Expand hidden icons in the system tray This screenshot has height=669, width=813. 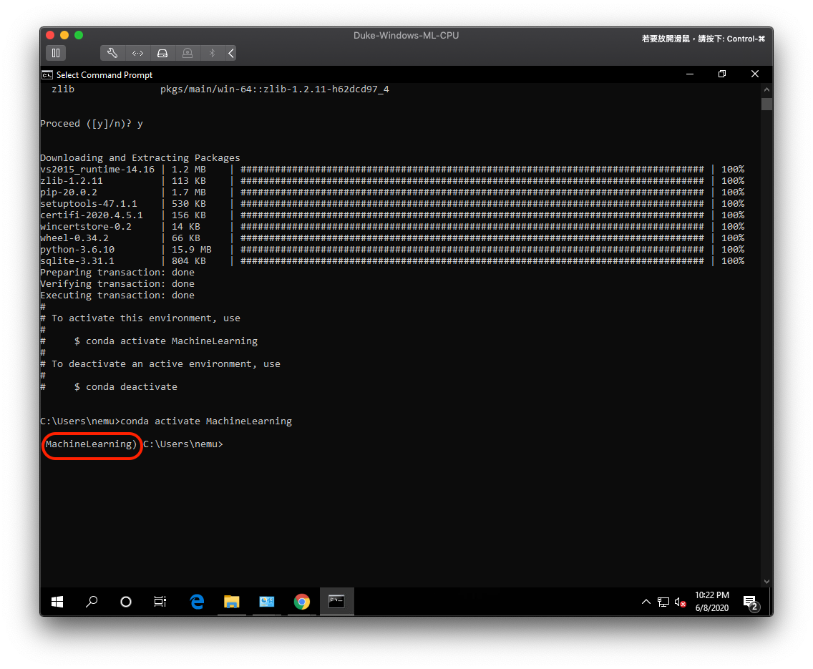coord(646,602)
